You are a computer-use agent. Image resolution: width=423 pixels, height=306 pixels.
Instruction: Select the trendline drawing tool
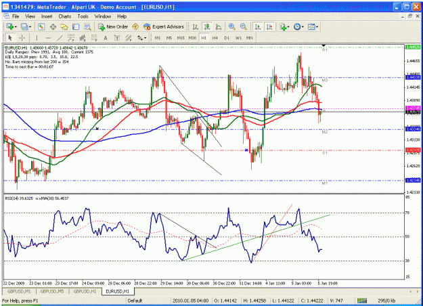tap(60, 38)
